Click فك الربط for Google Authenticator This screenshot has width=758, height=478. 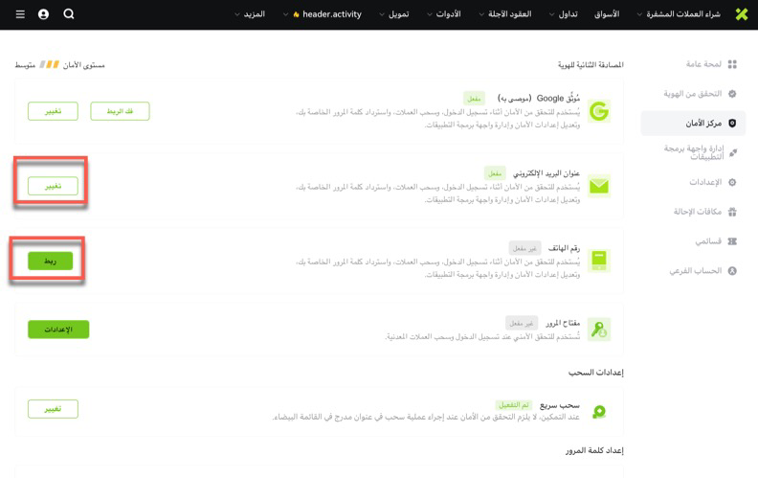tap(120, 111)
